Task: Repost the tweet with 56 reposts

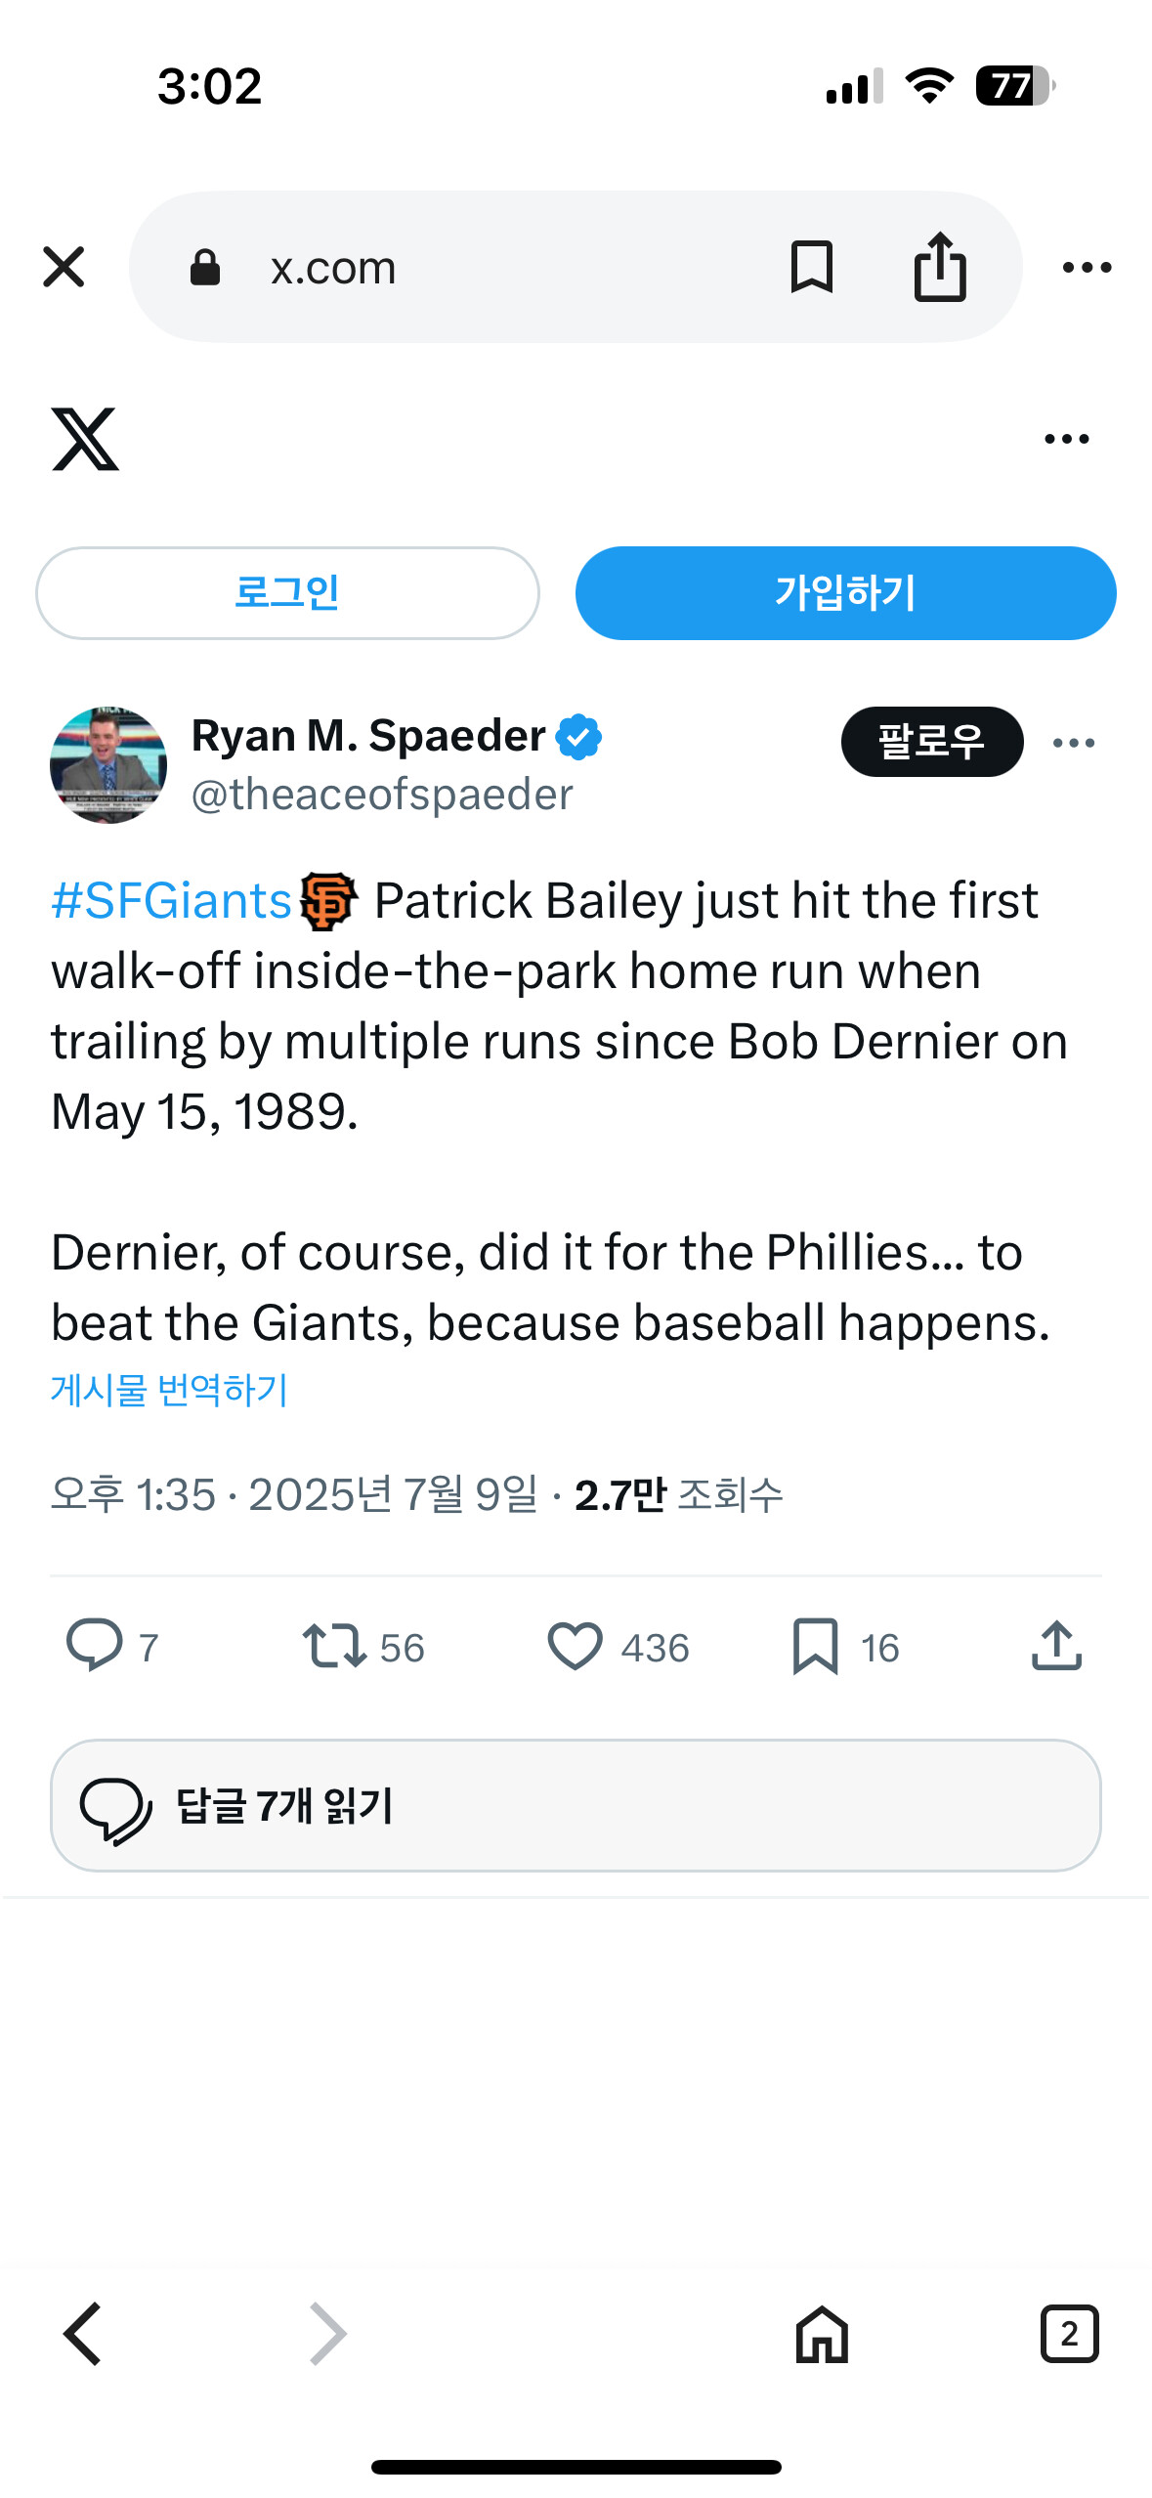Action: (x=335, y=1646)
